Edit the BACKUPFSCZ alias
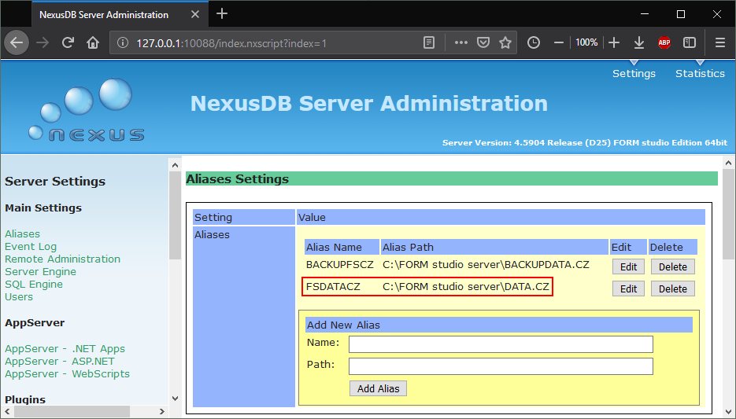The height and width of the screenshot is (419, 736). pyautogui.click(x=628, y=266)
